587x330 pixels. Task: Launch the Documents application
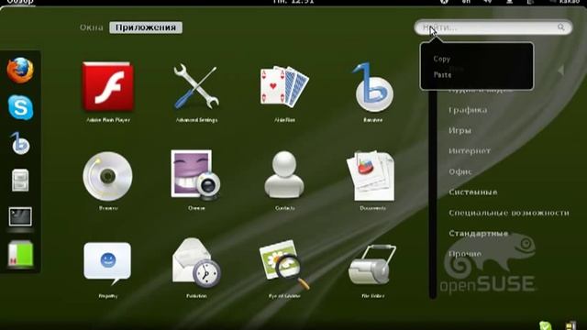pos(371,175)
